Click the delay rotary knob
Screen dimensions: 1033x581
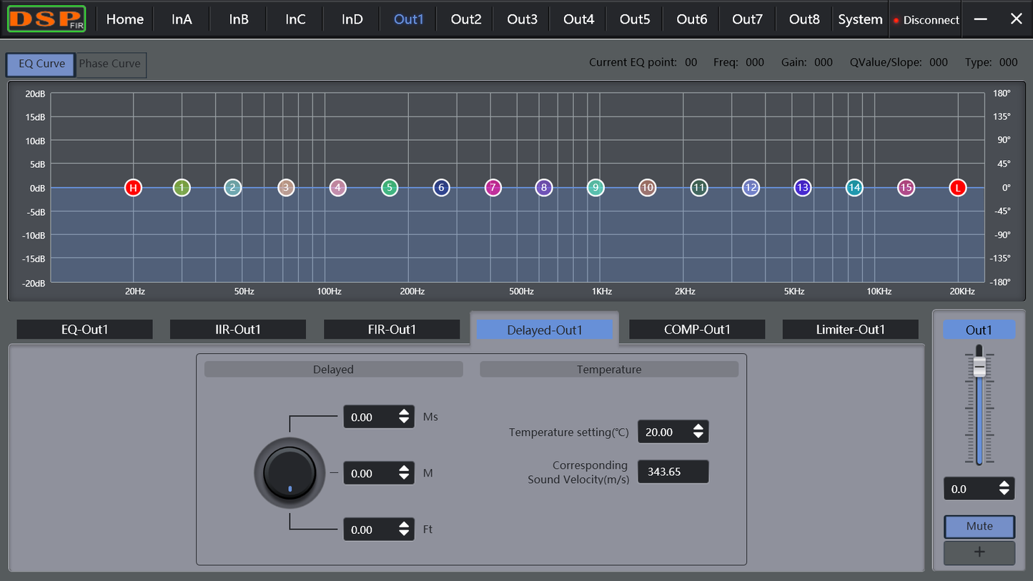290,473
